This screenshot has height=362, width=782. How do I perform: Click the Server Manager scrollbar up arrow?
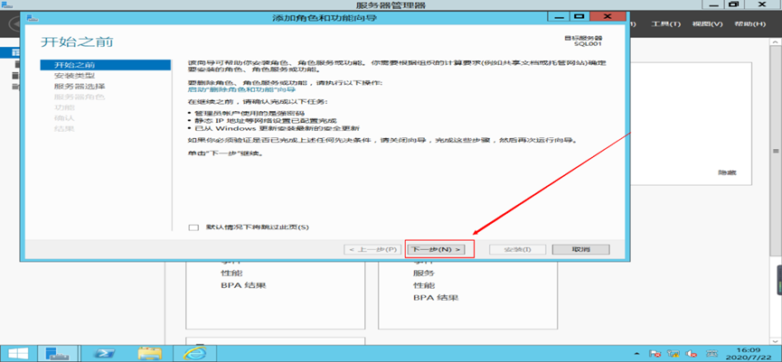(776, 44)
